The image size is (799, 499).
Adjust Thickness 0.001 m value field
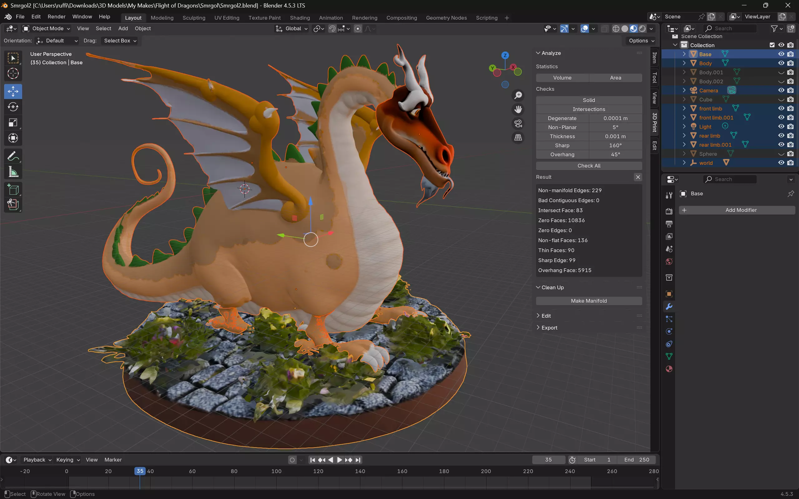(x=615, y=137)
